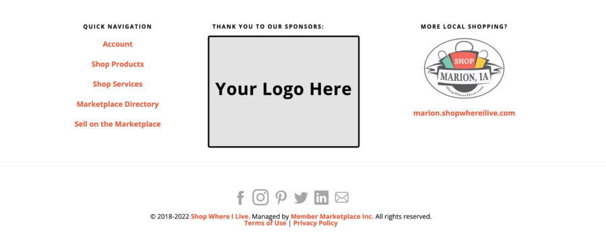Open the Instagram social icon
Screen dimensions: 606x245
[261, 197]
